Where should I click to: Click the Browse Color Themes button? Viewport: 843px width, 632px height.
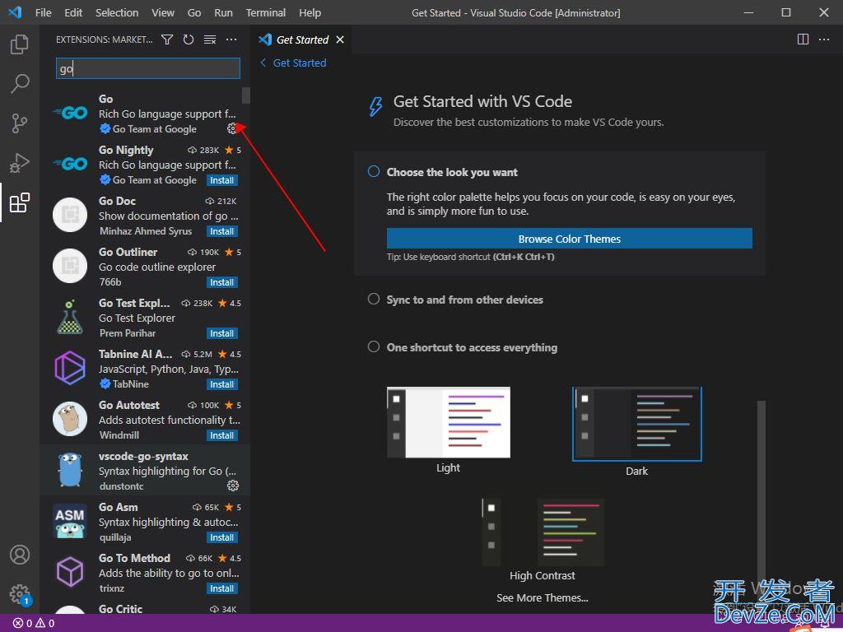pyautogui.click(x=570, y=239)
